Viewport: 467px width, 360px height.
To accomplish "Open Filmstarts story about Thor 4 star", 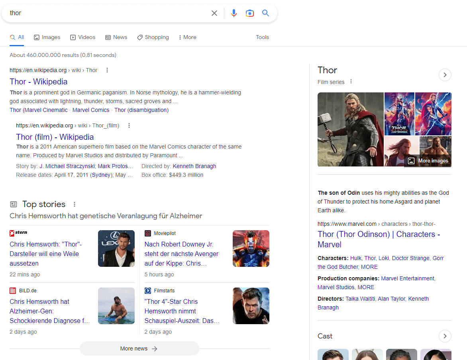I will point(182,311).
